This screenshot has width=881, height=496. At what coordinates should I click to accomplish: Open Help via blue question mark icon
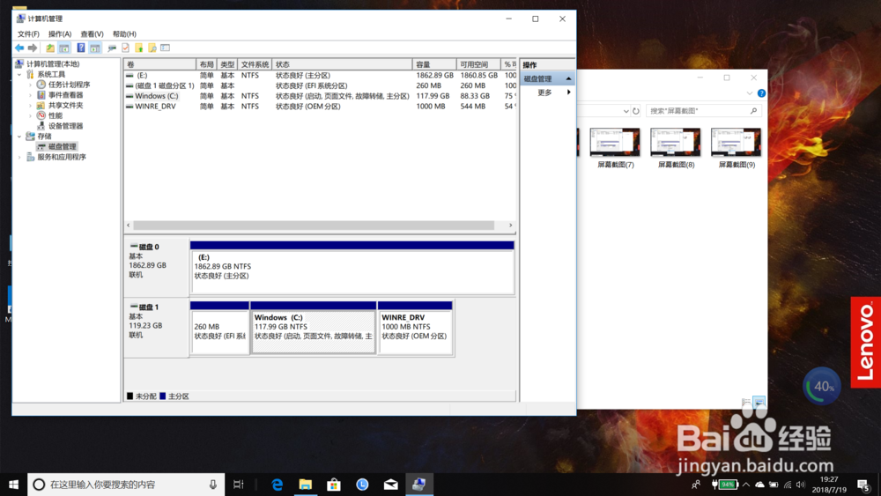(81, 48)
